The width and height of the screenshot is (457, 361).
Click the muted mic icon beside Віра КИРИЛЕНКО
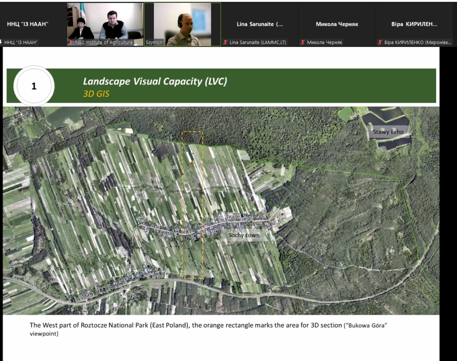380,42
